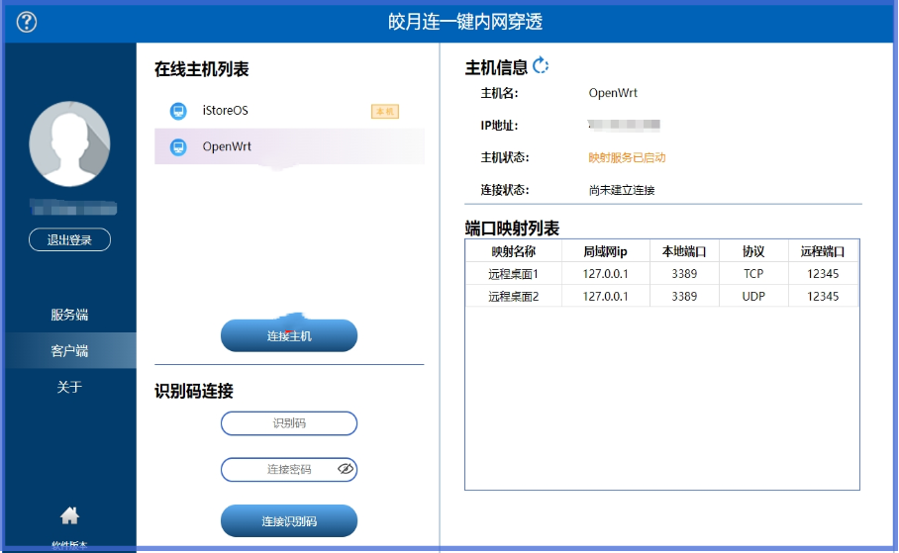This screenshot has width=899, height=553.
Task: Toggle password visibility eye icon
Action: point(346,469)
